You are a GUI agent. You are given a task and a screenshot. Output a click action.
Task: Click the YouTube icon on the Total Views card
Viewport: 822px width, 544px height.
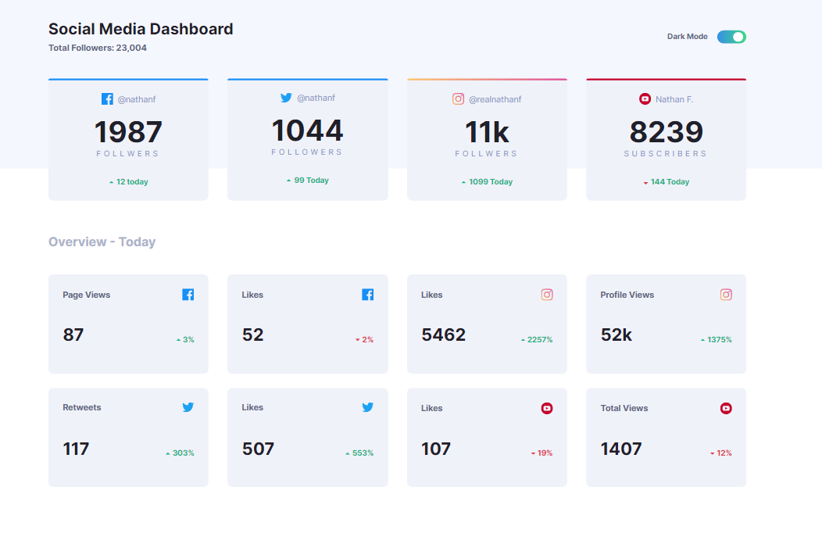click(x=726, y=407)
